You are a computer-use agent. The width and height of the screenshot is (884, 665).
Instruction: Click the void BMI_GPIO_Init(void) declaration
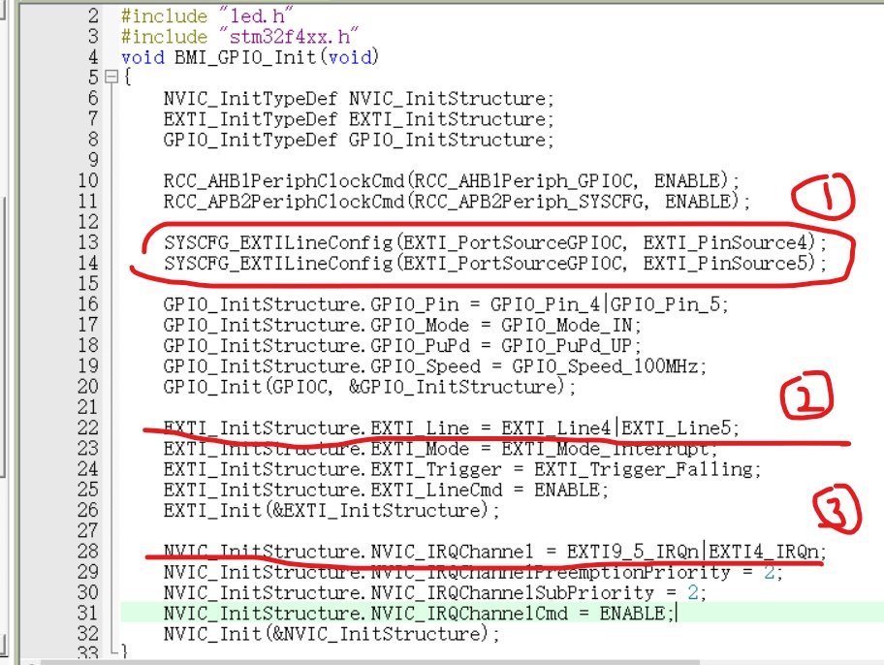(x=250, y=57)
